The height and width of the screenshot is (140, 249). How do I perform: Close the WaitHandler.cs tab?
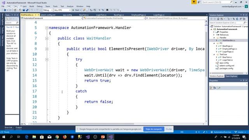(x=39, y=15)
